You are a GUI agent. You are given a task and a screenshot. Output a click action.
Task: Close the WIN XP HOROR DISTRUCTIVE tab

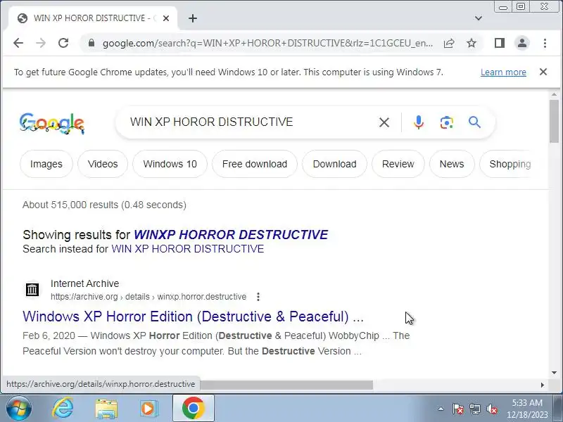[x=166, y=18]
